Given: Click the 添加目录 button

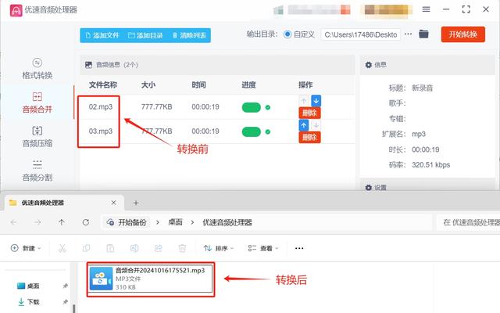Looking at the screenshot, I should (x=145, y=35).
